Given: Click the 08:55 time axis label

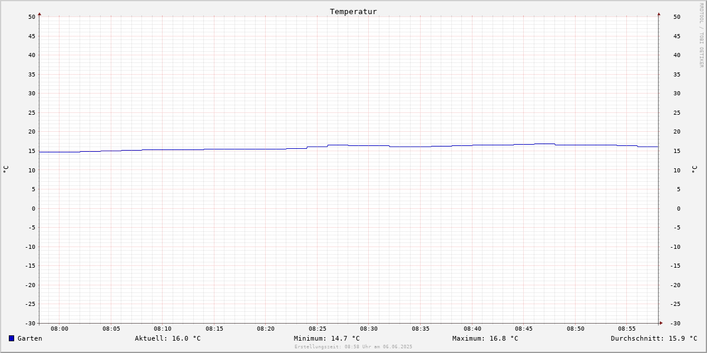Looking at the screenshot, I should pos(627,329).
